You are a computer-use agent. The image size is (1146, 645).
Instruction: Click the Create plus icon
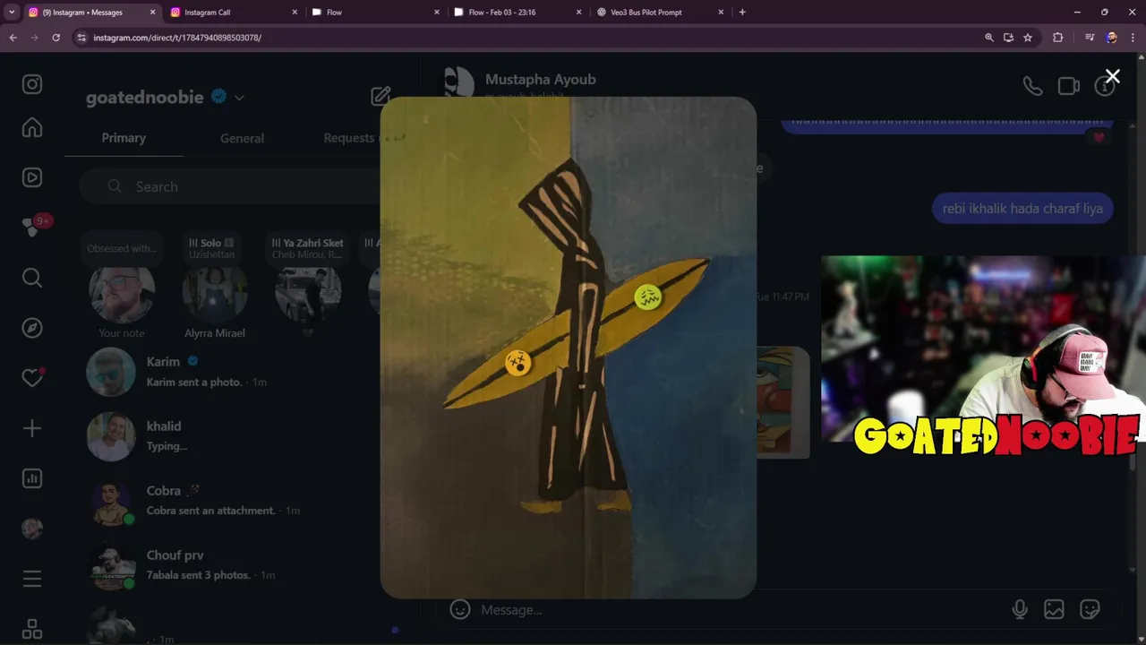coord(32,428)
